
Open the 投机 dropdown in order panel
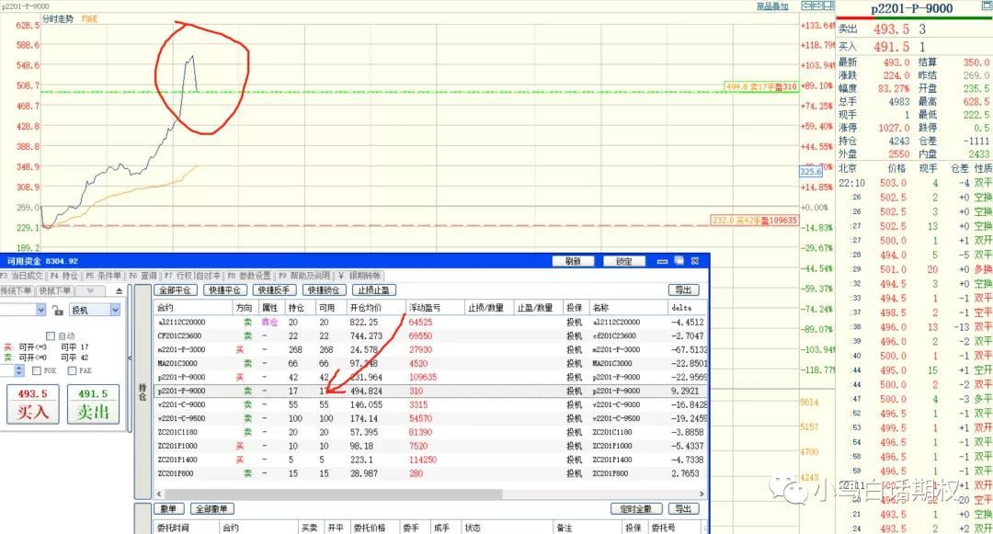pyautogui.click(x=114, y=311)
